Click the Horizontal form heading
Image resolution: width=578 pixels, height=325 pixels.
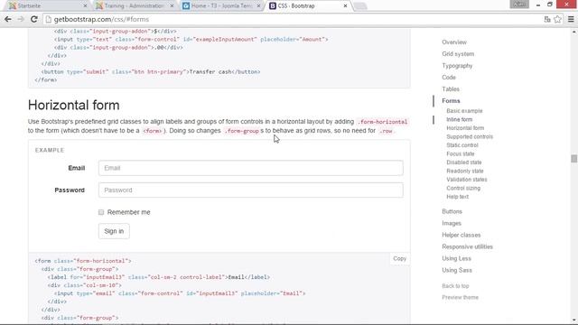[74, 106]
